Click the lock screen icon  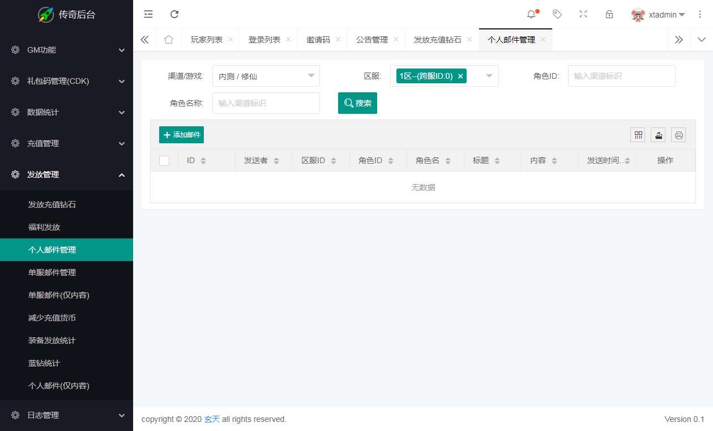coord(609,14)
